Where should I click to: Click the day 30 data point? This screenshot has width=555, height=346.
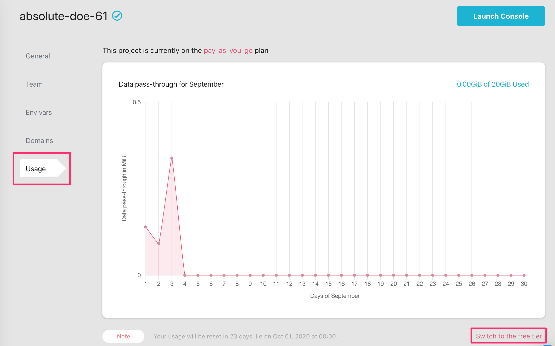[x=524, y=275]
